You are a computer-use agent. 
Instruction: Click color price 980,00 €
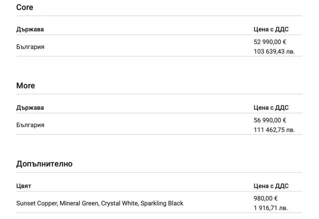(x=266, y=199)
